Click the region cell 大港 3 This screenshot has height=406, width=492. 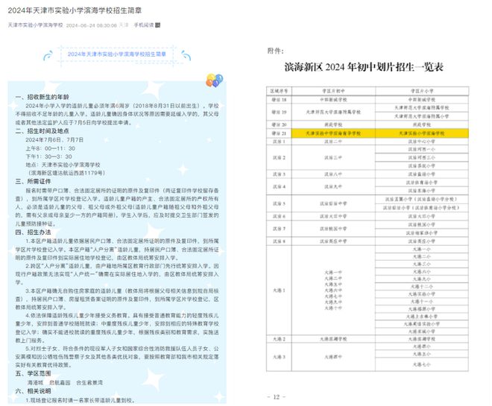point(279,357)
